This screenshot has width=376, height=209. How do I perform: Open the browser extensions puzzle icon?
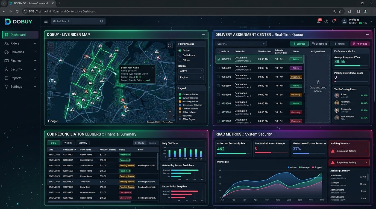pyautogui.click(x=349, y=11)
